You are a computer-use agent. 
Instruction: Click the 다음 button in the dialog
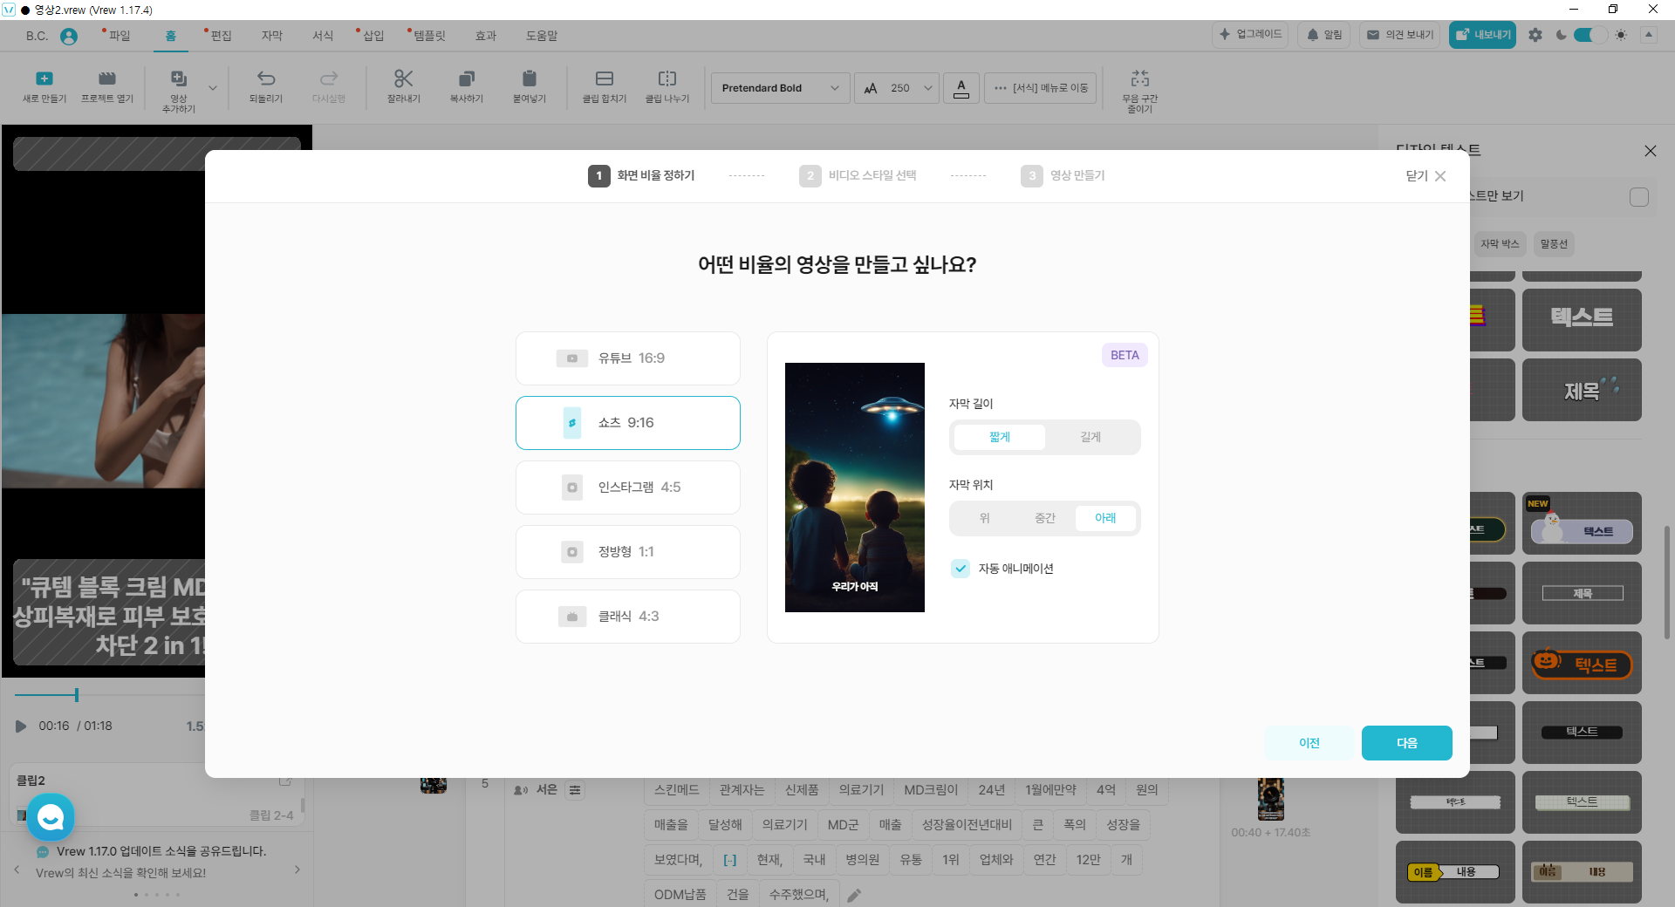tap(1407, 743)
